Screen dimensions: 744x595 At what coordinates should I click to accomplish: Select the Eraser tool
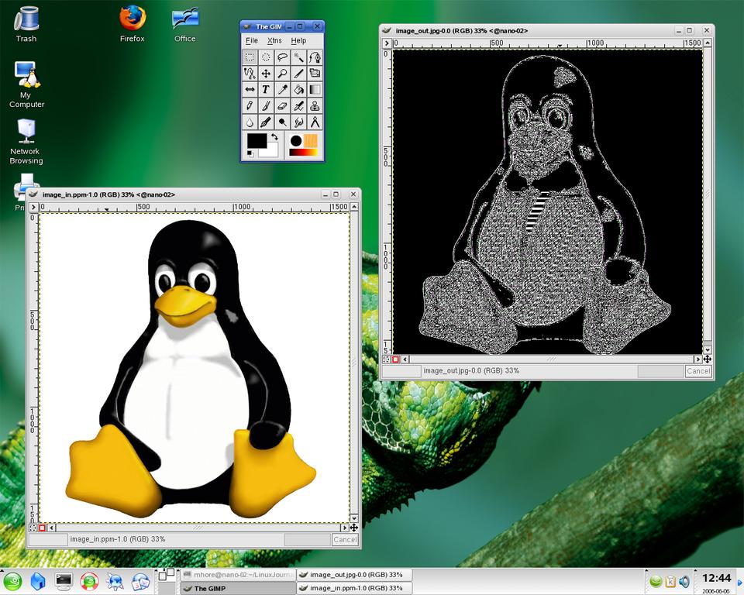282,106
